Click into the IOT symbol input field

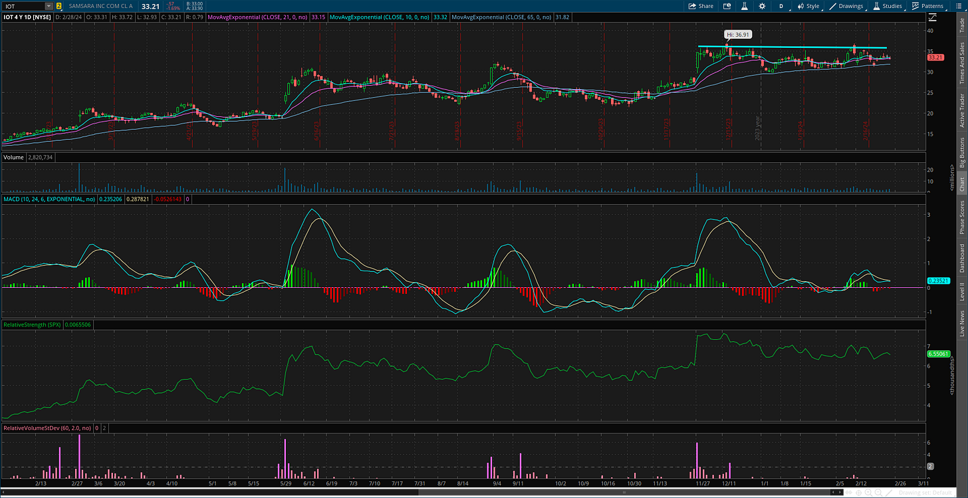[23, 6]
